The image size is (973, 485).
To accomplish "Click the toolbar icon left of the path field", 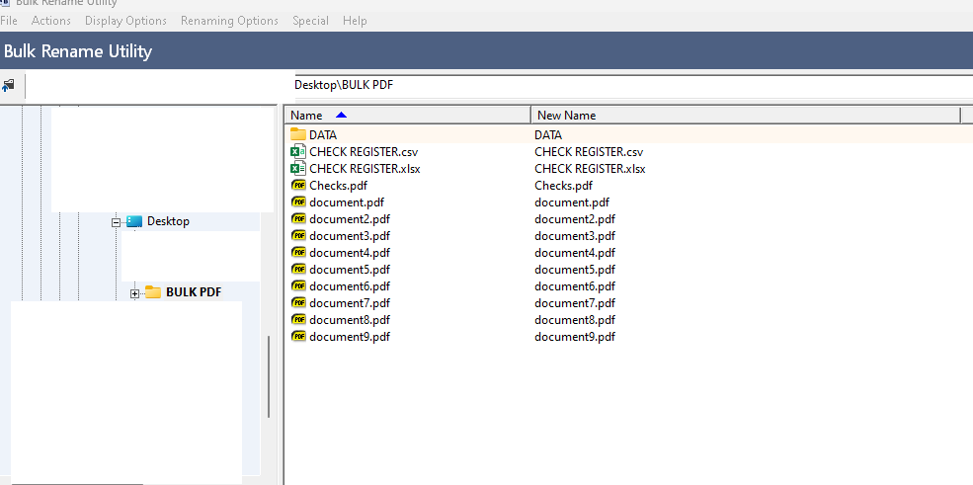I will pyautogui.click(x=9, y=86).
